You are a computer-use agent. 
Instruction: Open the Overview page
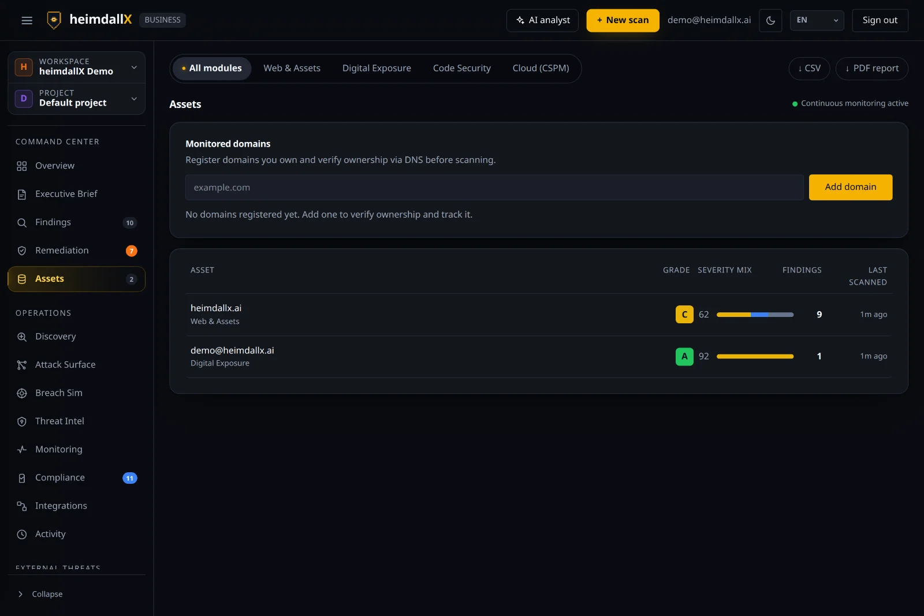pos(77,166)
